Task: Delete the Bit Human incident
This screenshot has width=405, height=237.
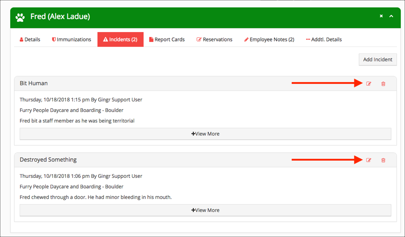Action: click(x=383, y=84)
